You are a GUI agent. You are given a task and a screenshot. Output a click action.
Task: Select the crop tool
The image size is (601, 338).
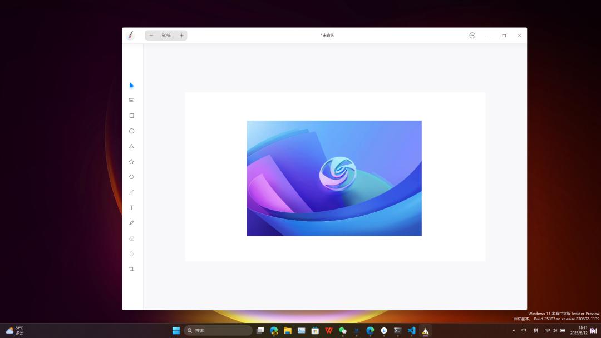coord(131,269)
